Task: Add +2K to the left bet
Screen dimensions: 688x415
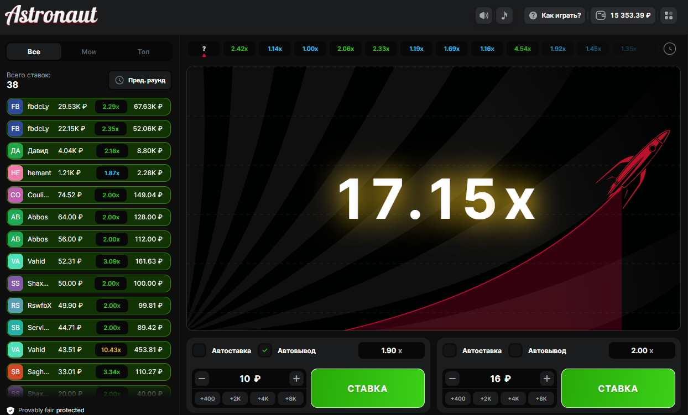Action: (x=235, y=398)
